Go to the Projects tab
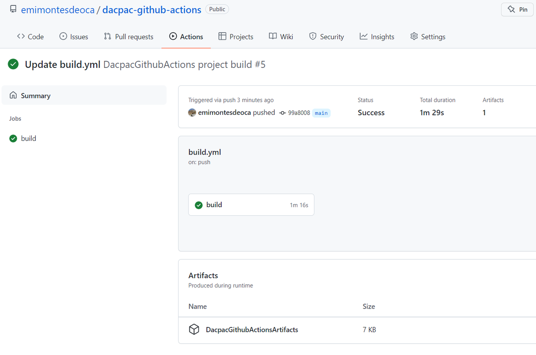This screenshot has height=355, width=536. 236,37
